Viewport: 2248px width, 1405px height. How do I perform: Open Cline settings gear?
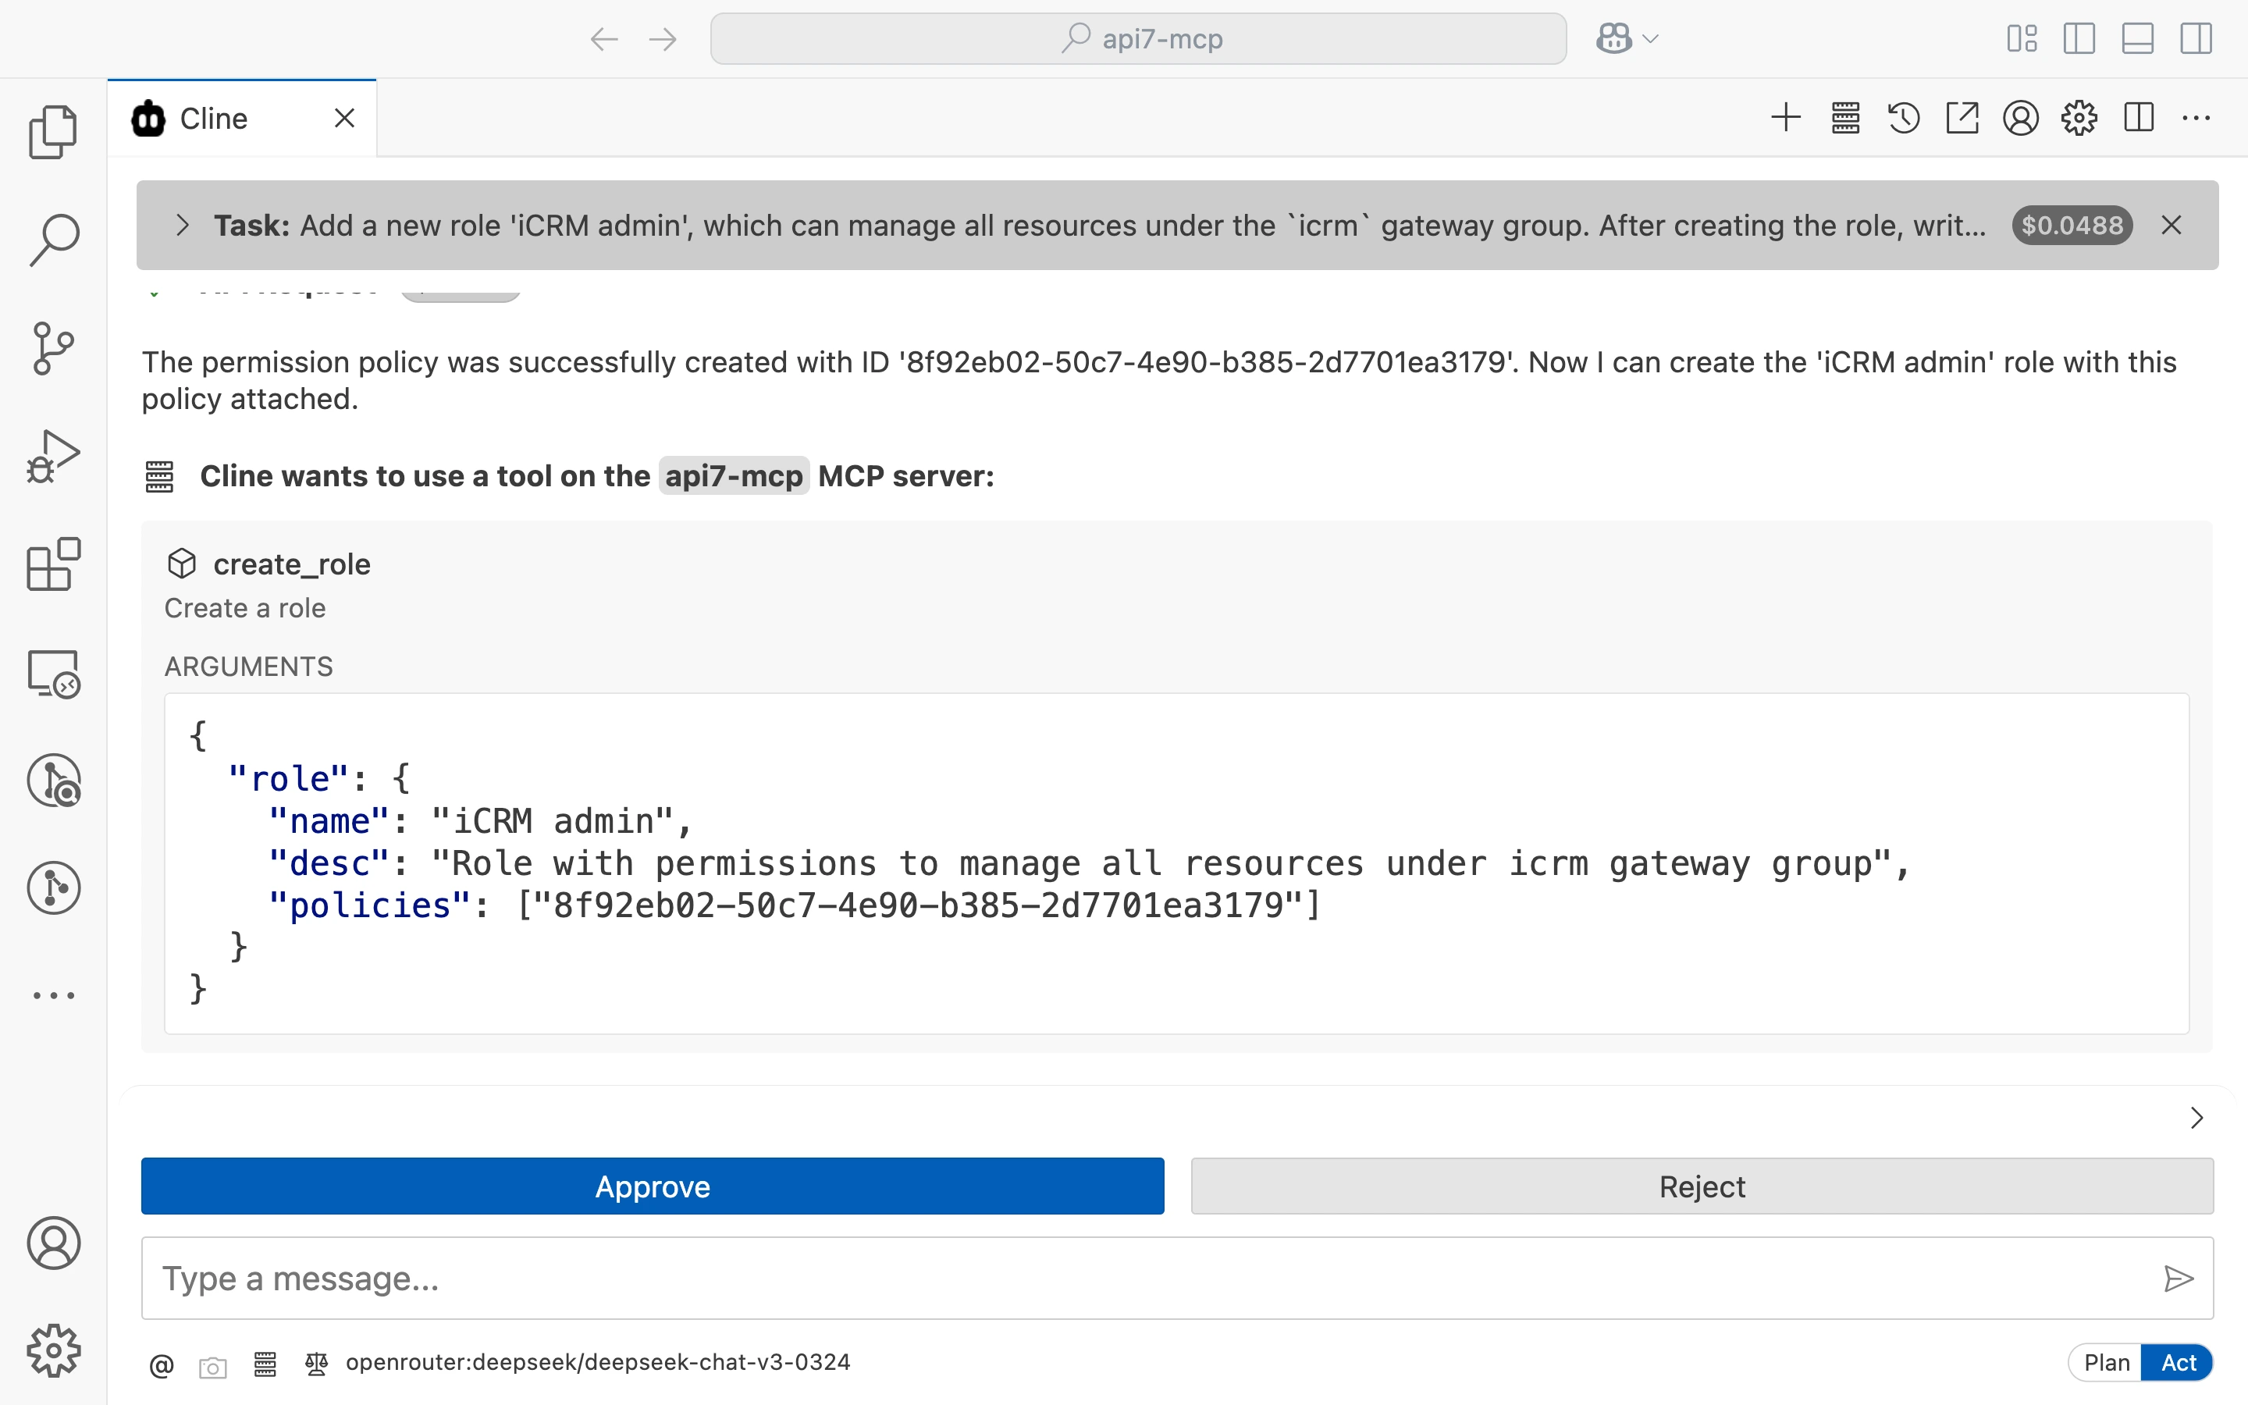[x=2079, y=118]
